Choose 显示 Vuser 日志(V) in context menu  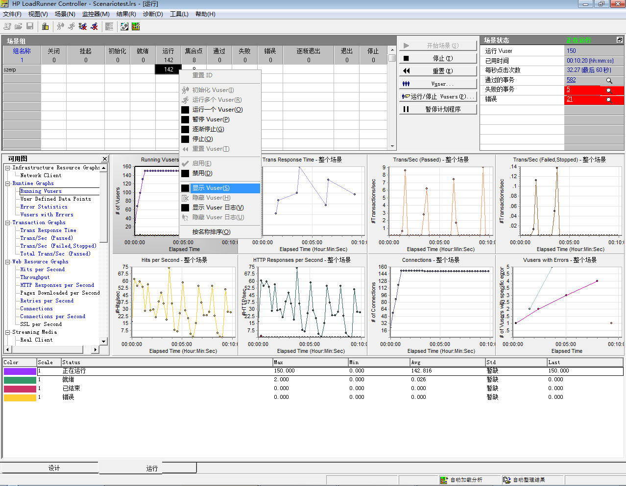pyautogui.click(x=219, y=208)
